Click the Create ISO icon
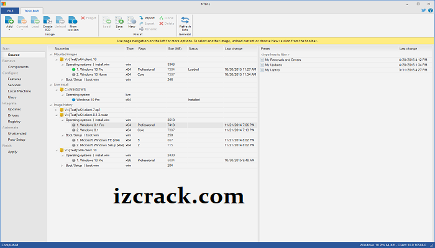Screen dimensions: 435x248 (x=47, y=20)
